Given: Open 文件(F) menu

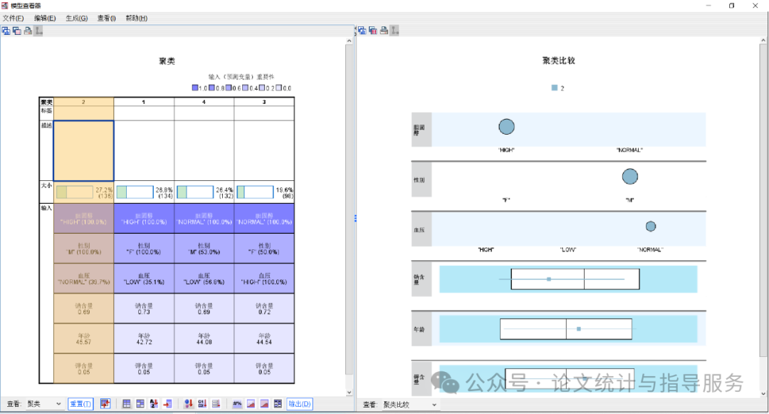Looking at the screenshot, I should point(14,18).
